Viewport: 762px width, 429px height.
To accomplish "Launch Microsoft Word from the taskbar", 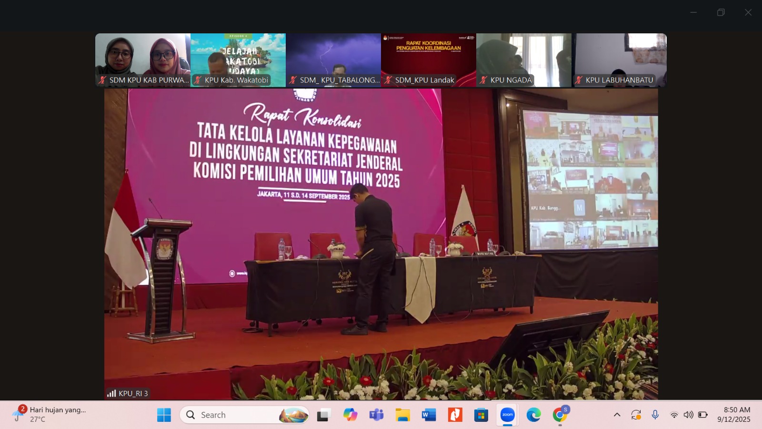I will click(x=429, y=415).
